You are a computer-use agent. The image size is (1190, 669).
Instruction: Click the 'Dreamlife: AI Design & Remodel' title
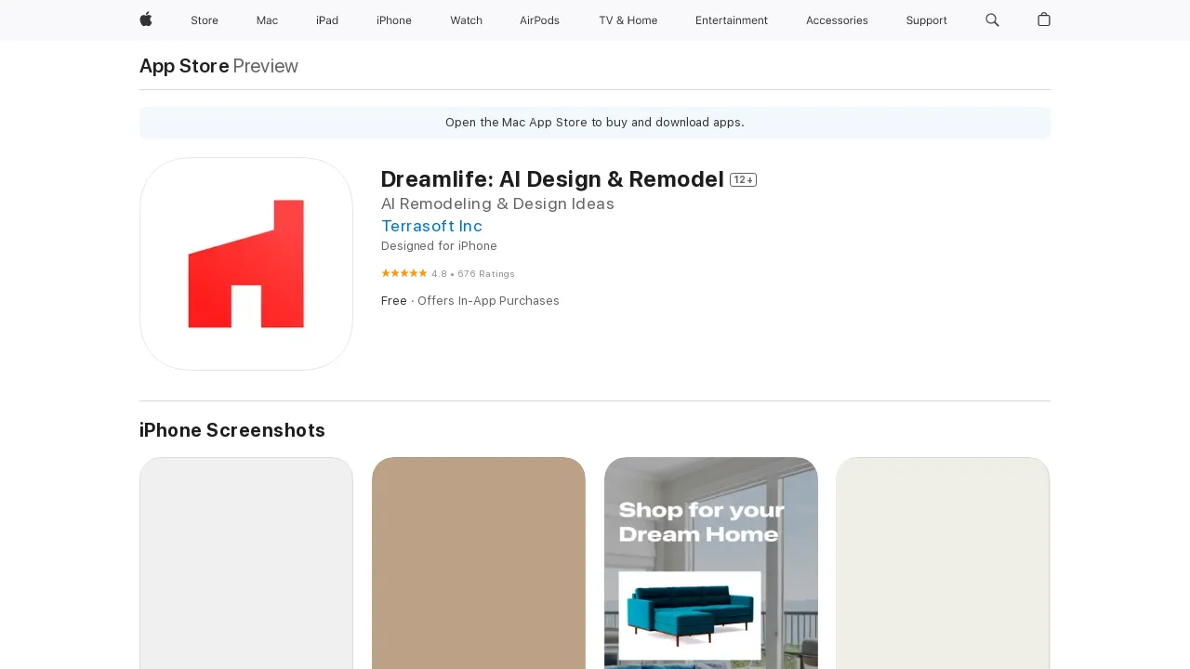pos(552,179)
